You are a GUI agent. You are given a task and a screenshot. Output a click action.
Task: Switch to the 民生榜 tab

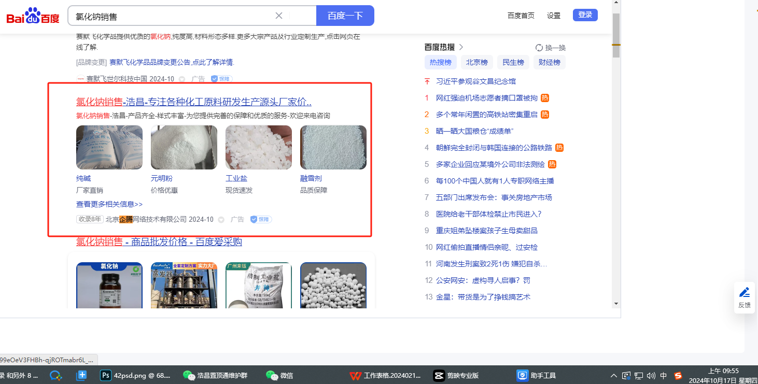pyautogui.click(x=513, y=62)
